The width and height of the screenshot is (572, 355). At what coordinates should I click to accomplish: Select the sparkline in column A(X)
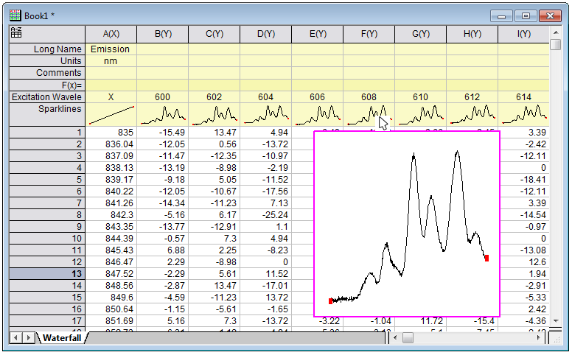(x=111, y=114)
